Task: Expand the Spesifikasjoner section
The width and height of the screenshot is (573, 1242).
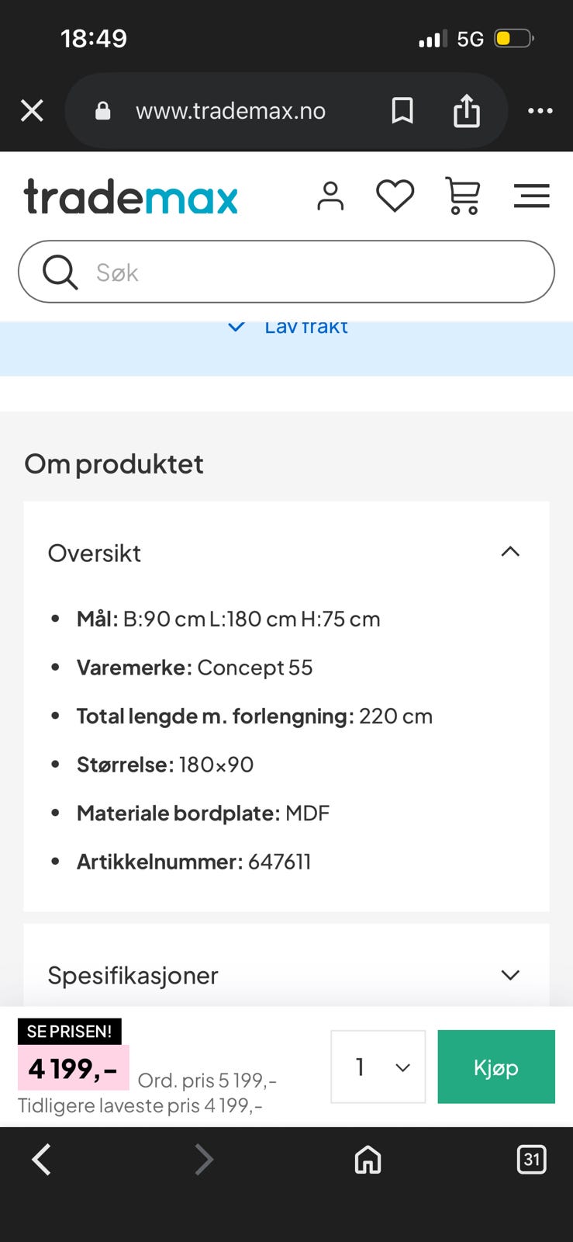Action: click(x=509, y=974)
